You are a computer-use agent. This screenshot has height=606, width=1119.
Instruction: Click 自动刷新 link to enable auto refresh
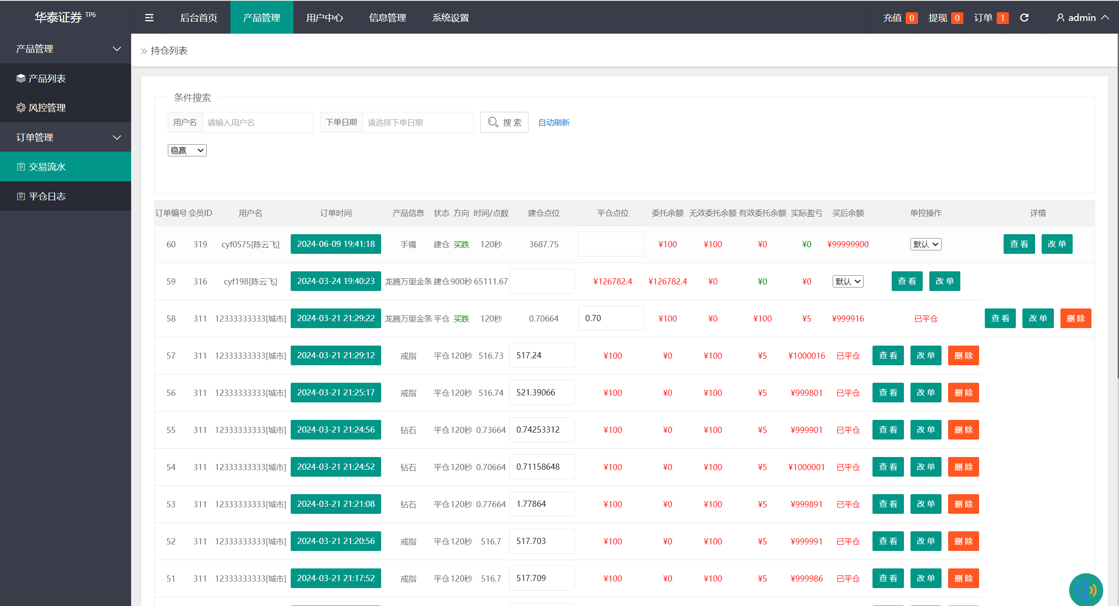click(553, 122)
